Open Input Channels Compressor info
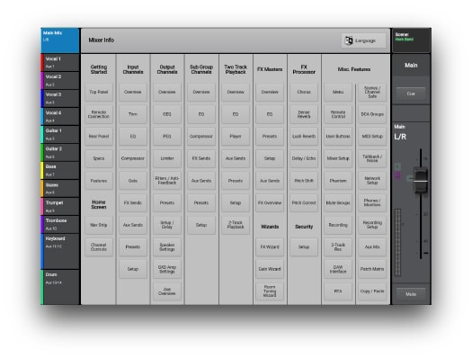The height and width of the screenshot is (358, 472). coord(133,158)
